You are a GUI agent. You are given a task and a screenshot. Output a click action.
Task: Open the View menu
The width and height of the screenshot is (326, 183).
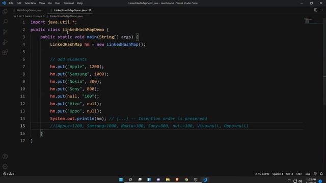42,3
